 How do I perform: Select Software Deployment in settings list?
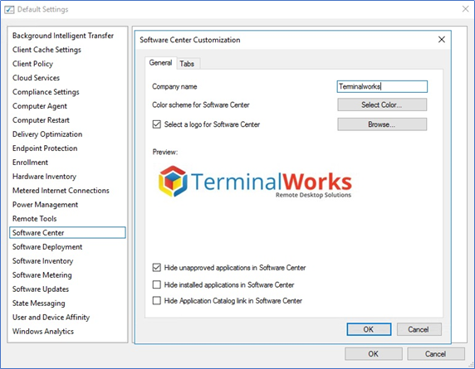[47, 247]
